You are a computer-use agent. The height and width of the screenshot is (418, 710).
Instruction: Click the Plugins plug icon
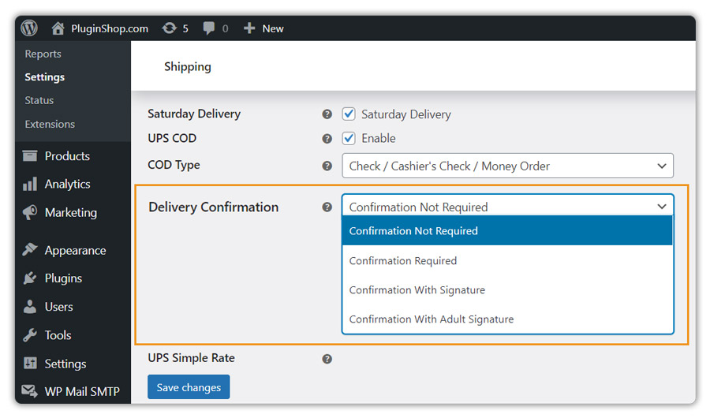30,278
